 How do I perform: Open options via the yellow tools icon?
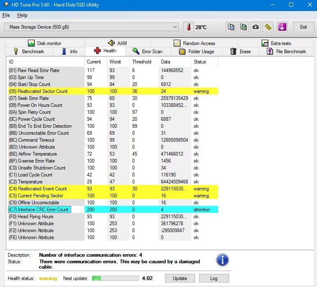click(x=268, y=27)
